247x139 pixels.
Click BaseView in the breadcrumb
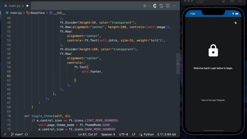pos(38,13)
